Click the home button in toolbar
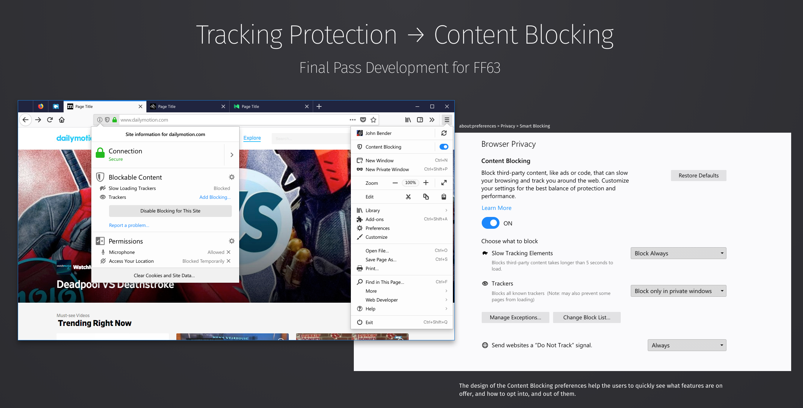 pos(62,120)
